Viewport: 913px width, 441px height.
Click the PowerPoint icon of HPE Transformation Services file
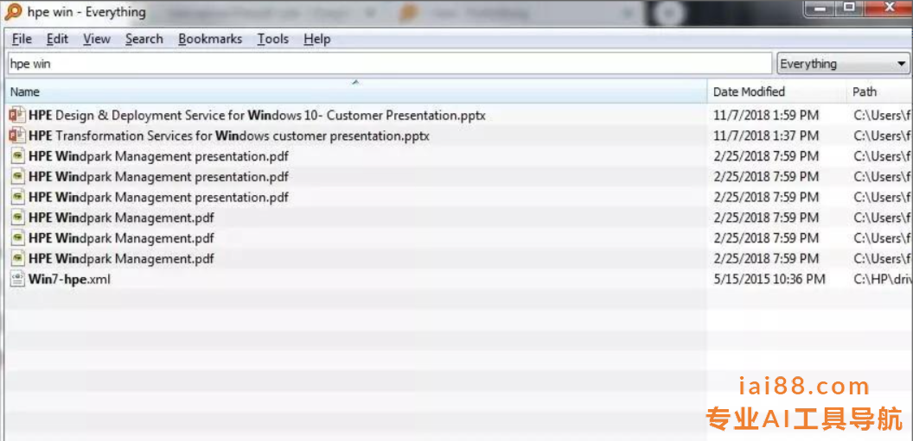(x=17, y=136)
